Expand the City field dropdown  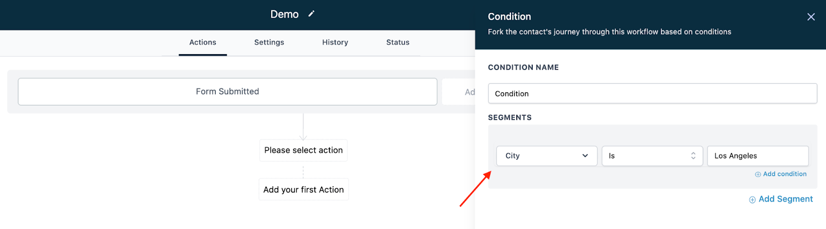point(546,156)
